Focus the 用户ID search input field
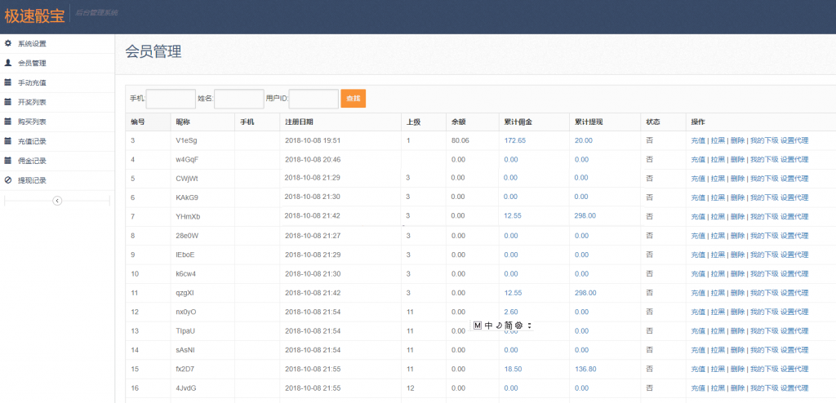The width and height of the screenshot is (836, 403). 313,99
